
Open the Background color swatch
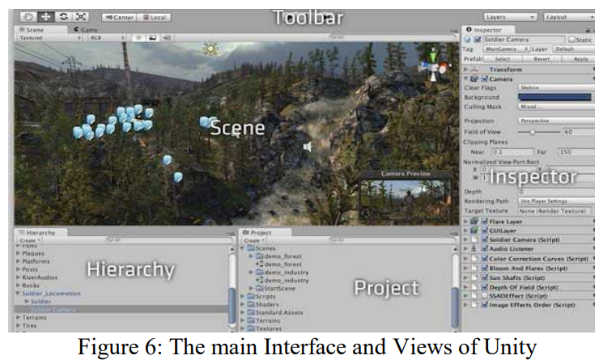click(x=554, y=97)
